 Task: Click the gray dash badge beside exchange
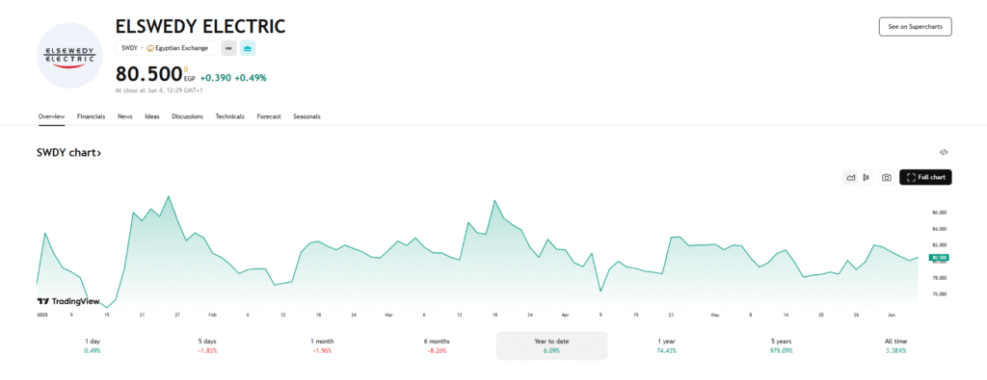tap(228, 48)
